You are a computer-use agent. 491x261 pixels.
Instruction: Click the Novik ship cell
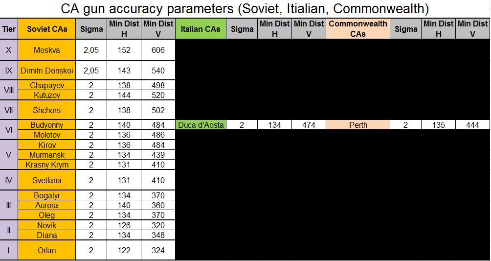[46, 225]
